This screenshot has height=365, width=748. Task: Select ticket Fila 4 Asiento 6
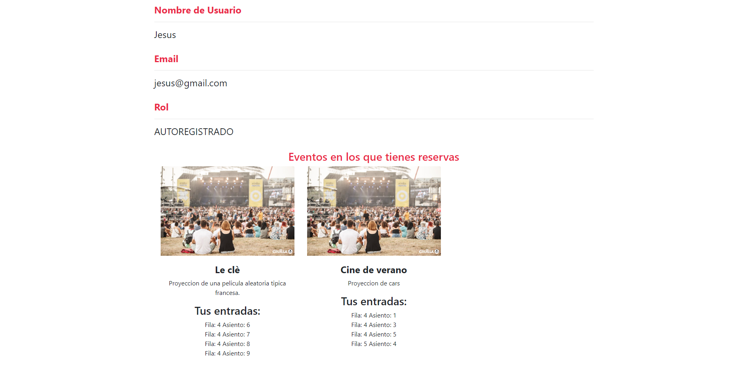[228, 325]
